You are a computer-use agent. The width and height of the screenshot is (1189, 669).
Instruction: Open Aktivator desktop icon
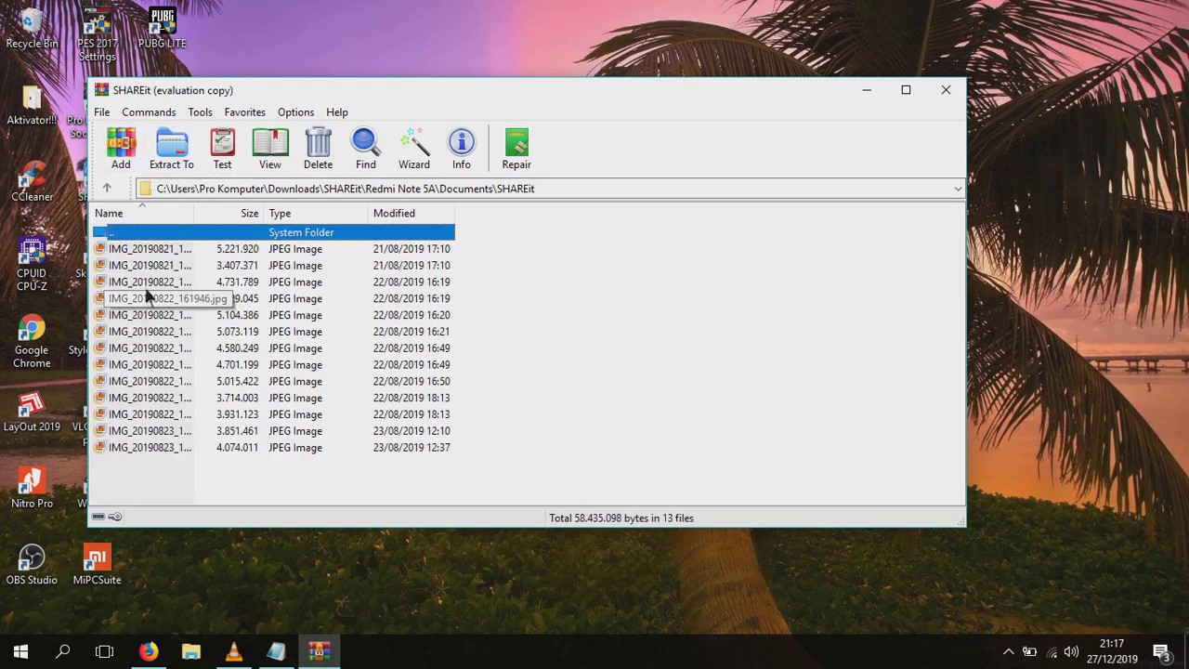(32, 105)
